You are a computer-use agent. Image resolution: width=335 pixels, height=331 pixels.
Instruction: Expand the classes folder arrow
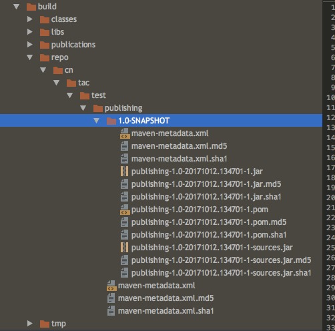point(29,19)
